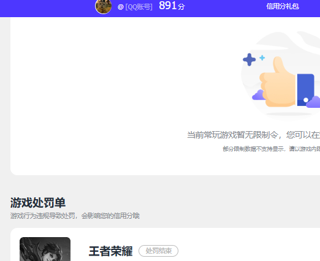Viewport: 320px width, 261px height.
Task: Open the 王者荣耀 game thumbnail
Action: click(45, 249)
